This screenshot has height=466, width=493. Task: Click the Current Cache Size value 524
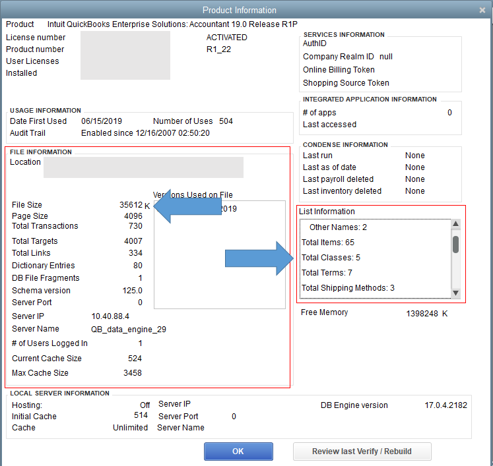pos(135,359)
